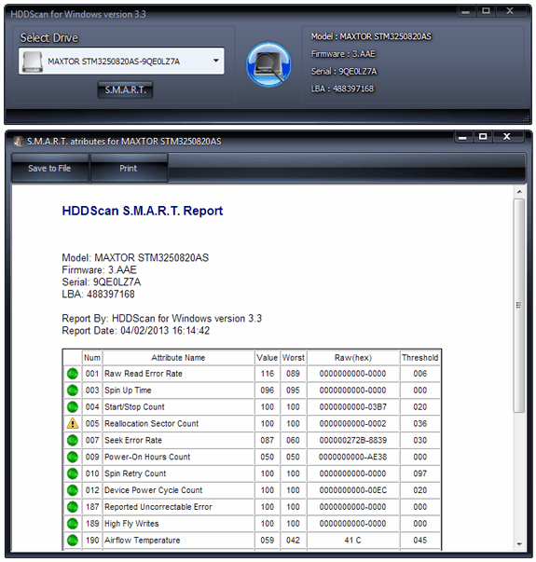
Task: Click the report scrollbar down arrow
Action: pos(519,544)
